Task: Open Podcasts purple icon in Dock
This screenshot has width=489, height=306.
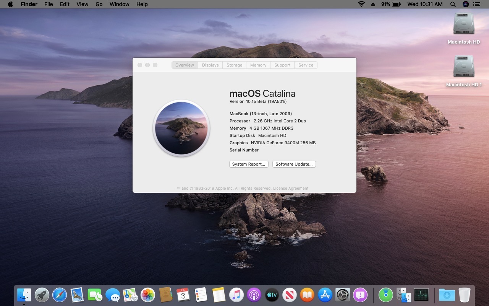Action: 254,295
